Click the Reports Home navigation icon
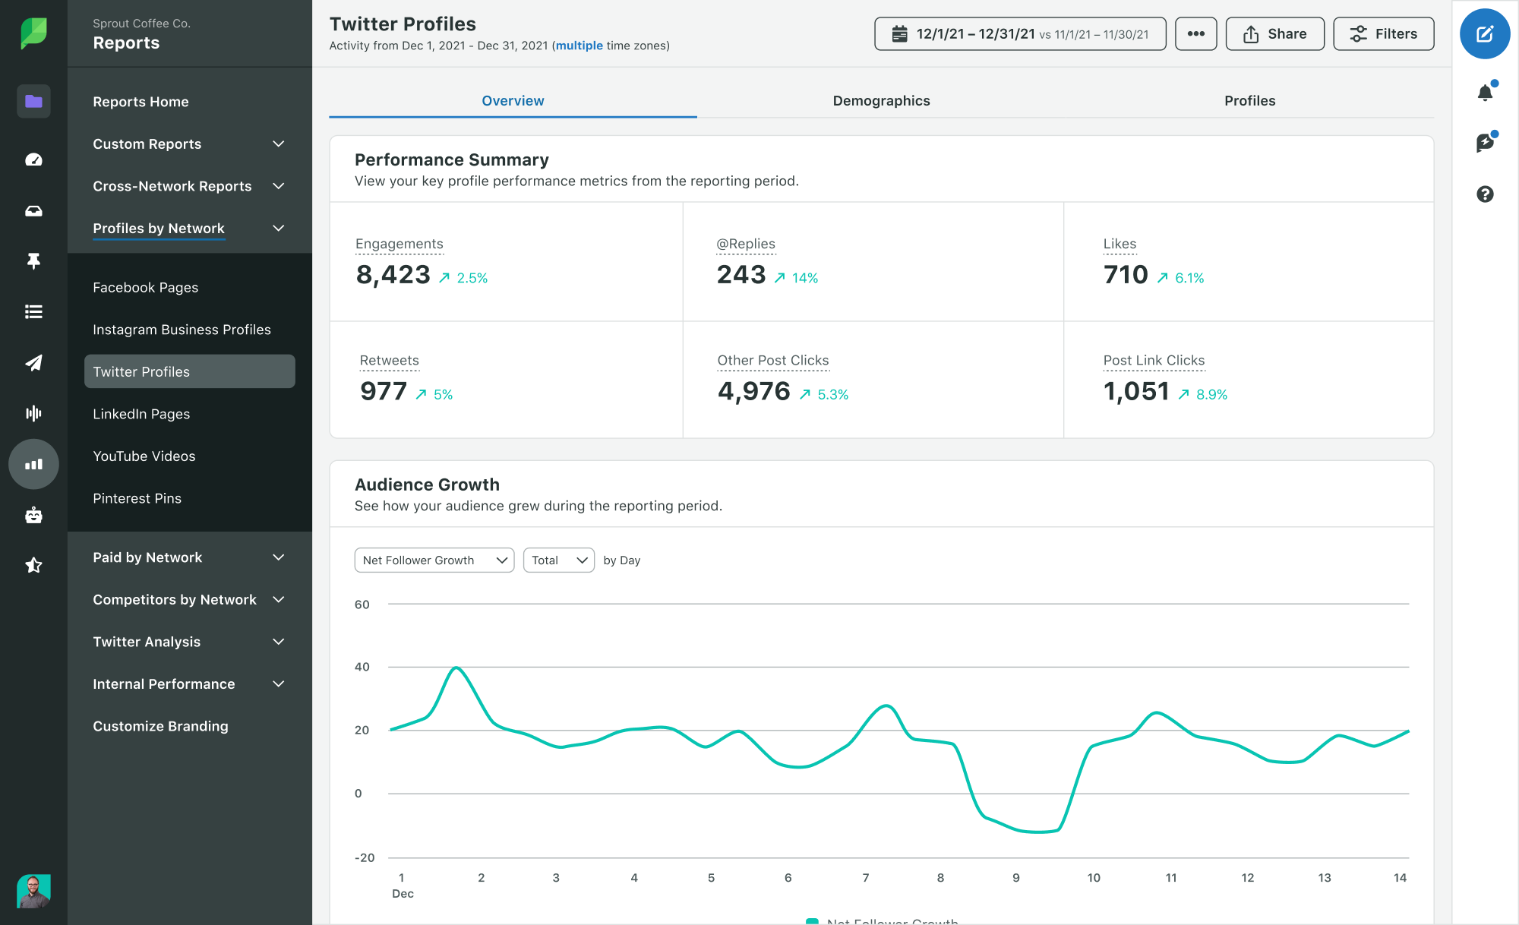Viewport: 1519px width, 925px height. tap(33, 102)
